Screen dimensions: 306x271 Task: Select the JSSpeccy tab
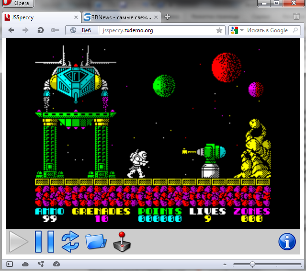click(x=41, y=17)
